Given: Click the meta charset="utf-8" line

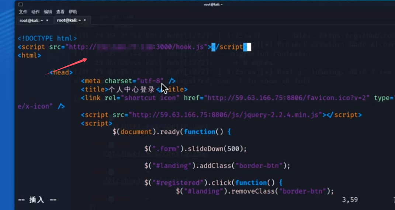Looking at the screenshot, I should tap(128, 81).
